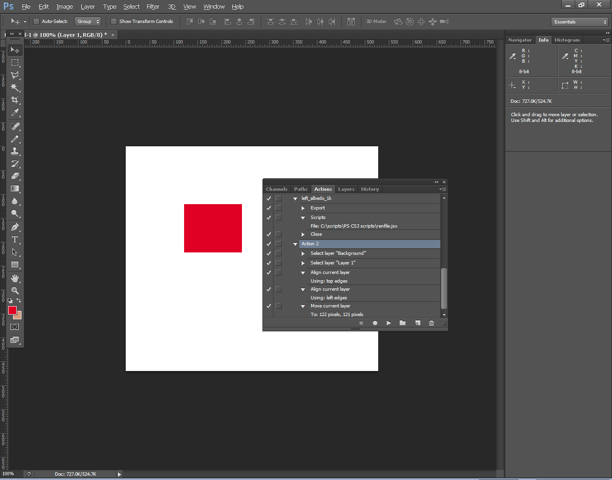Viewport: 612px width, 480px height.
Task: Select the Healing Brush tool
Action: 15,126
